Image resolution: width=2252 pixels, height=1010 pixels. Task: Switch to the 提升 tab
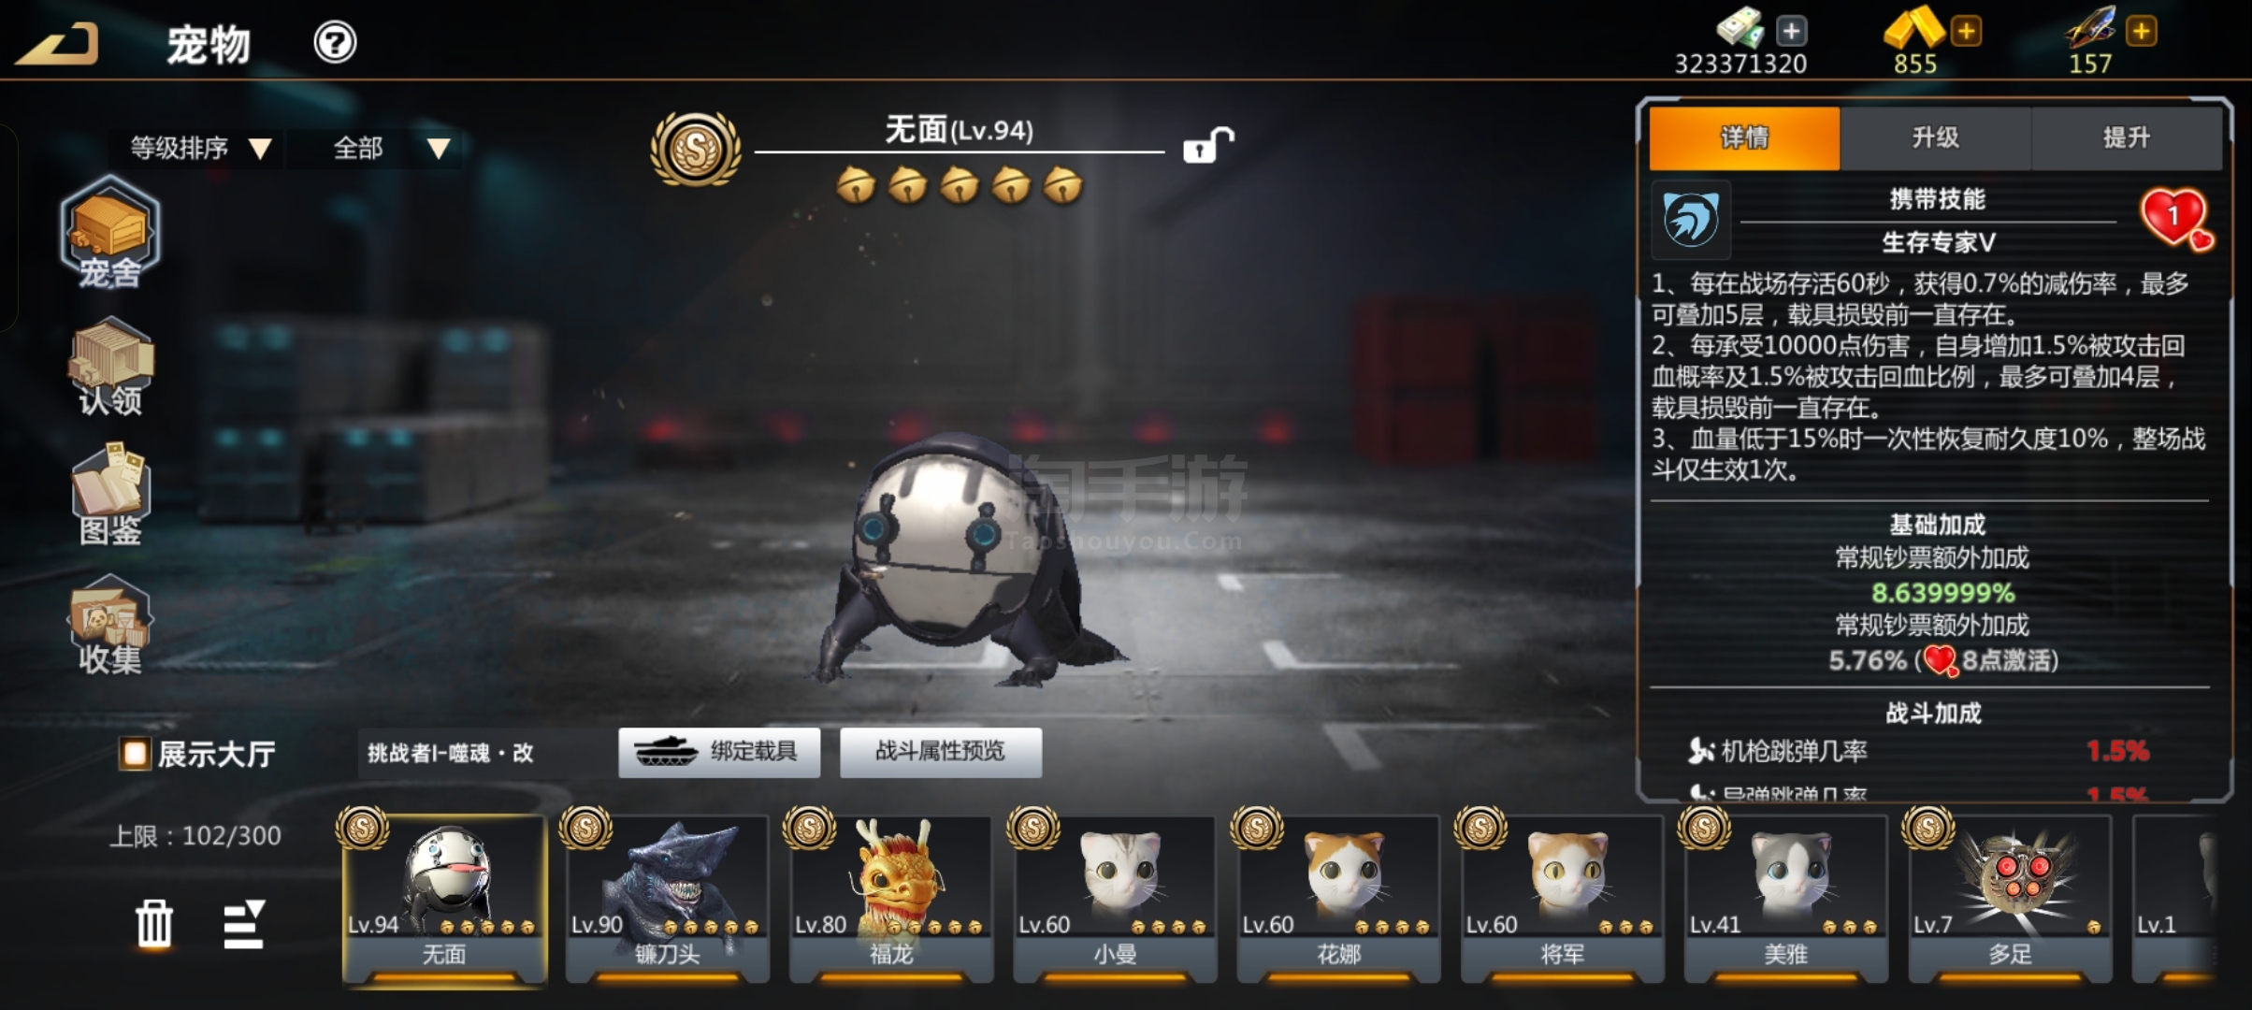coord(2127,138)
